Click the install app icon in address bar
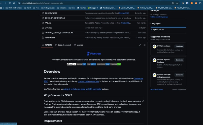Viewport: 203px width, 125px height. click(x=173, y=3)
